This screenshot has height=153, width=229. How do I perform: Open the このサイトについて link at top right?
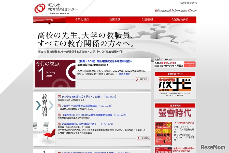pos(189,2)
